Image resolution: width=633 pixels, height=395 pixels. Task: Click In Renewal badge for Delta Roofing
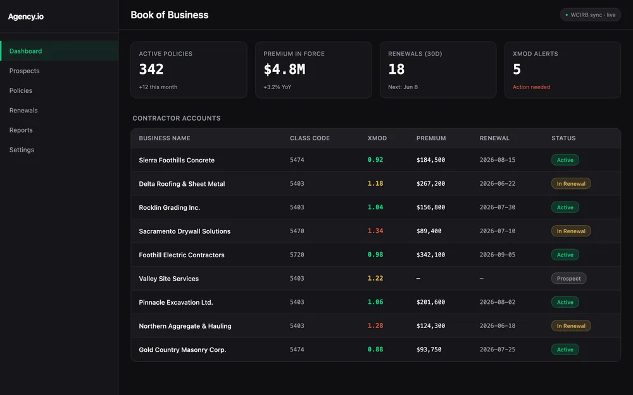571,184
